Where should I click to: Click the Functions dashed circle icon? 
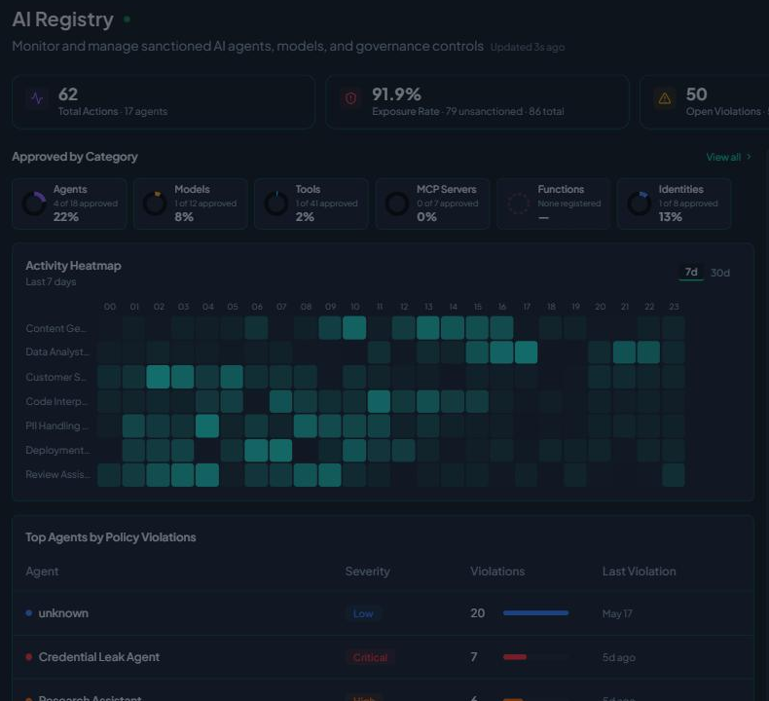click(x=519, y=203)
